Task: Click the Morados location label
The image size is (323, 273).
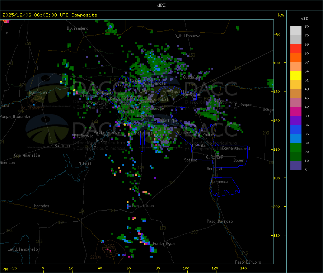Action: (42, 206)
